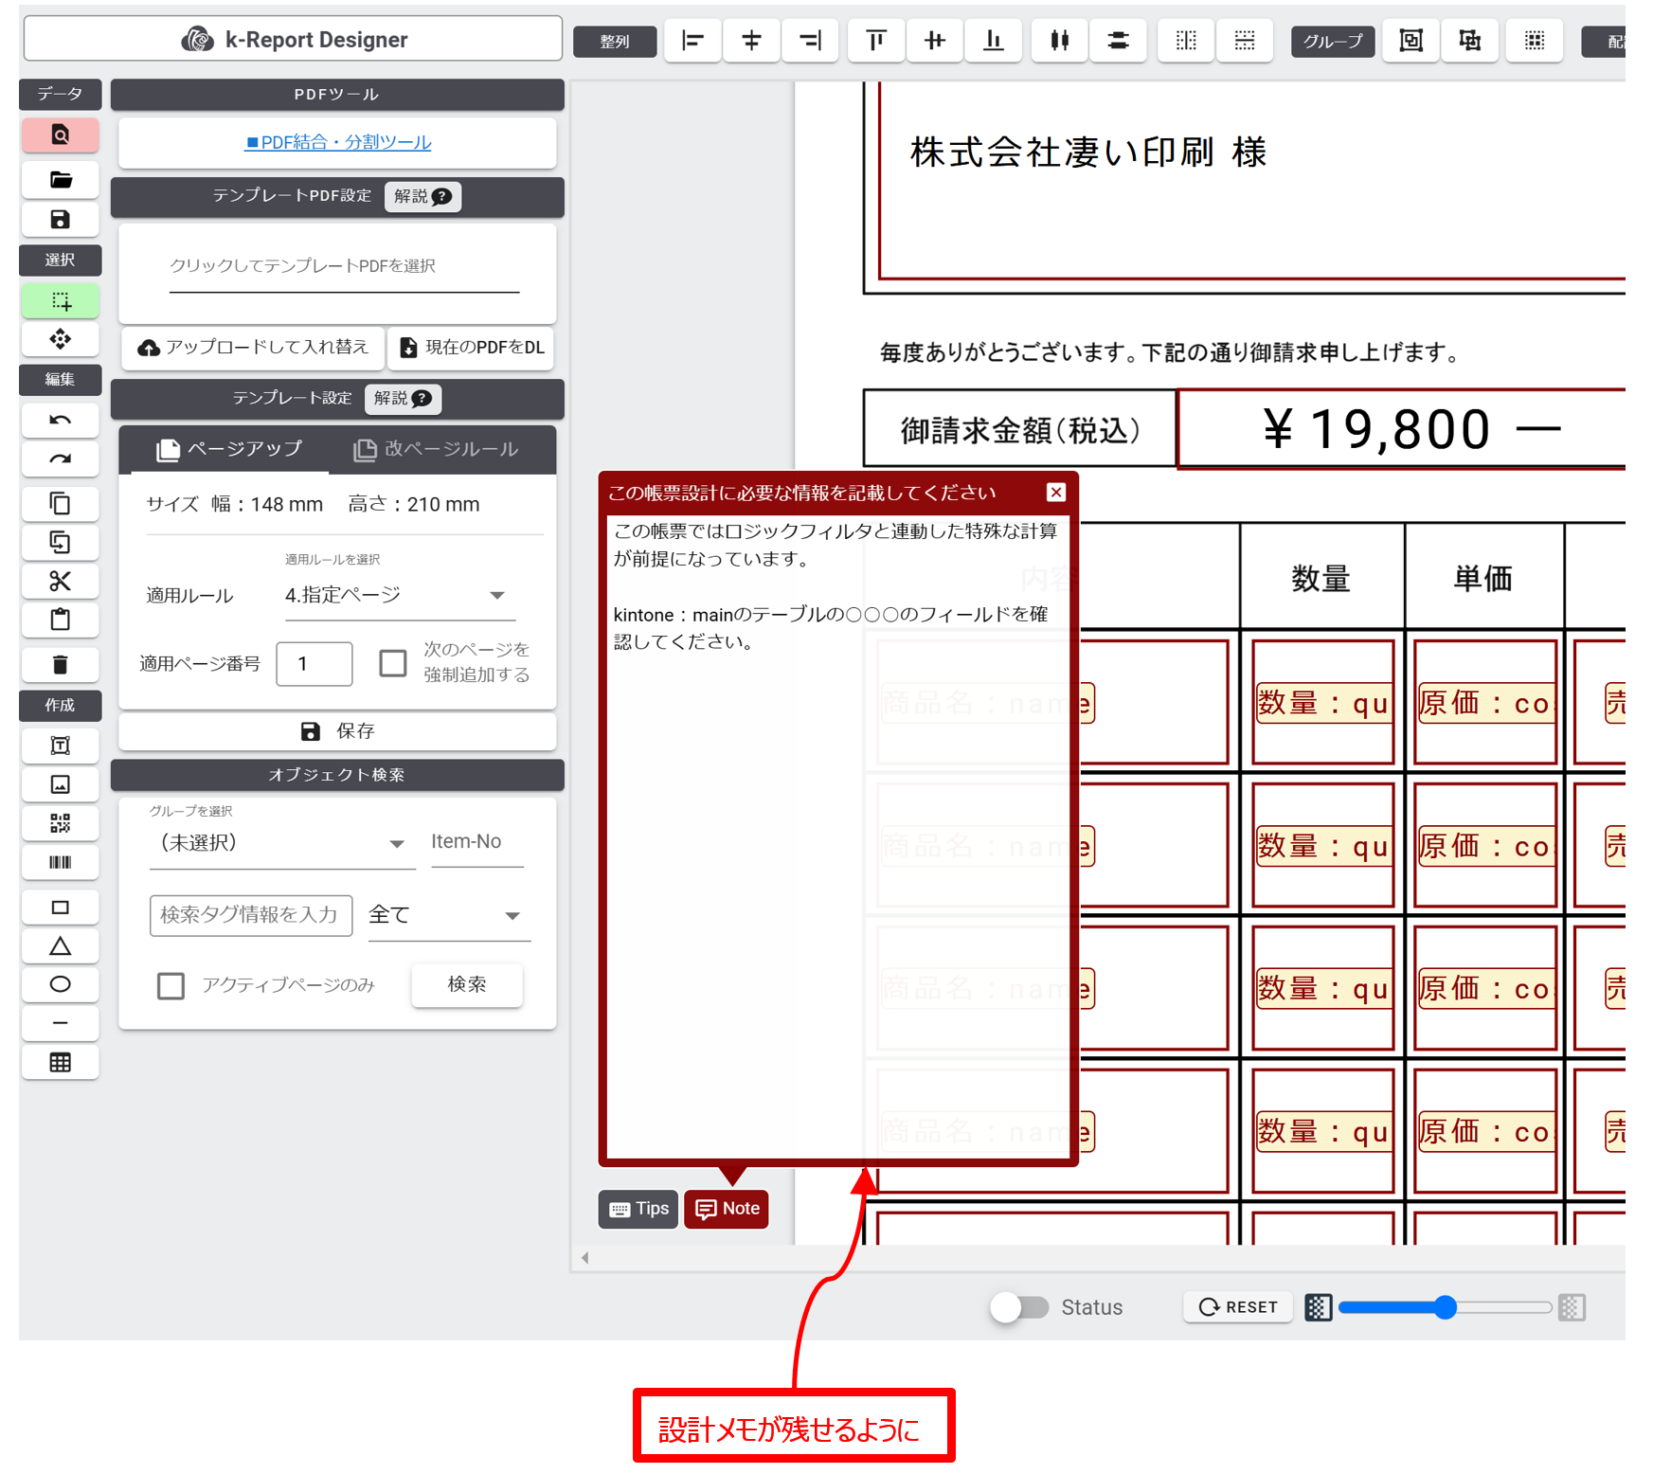Viewport: 1653px width, 1474px height.
Task: Enable アクティブページのみ checkbox
Action: pos(171,985)
